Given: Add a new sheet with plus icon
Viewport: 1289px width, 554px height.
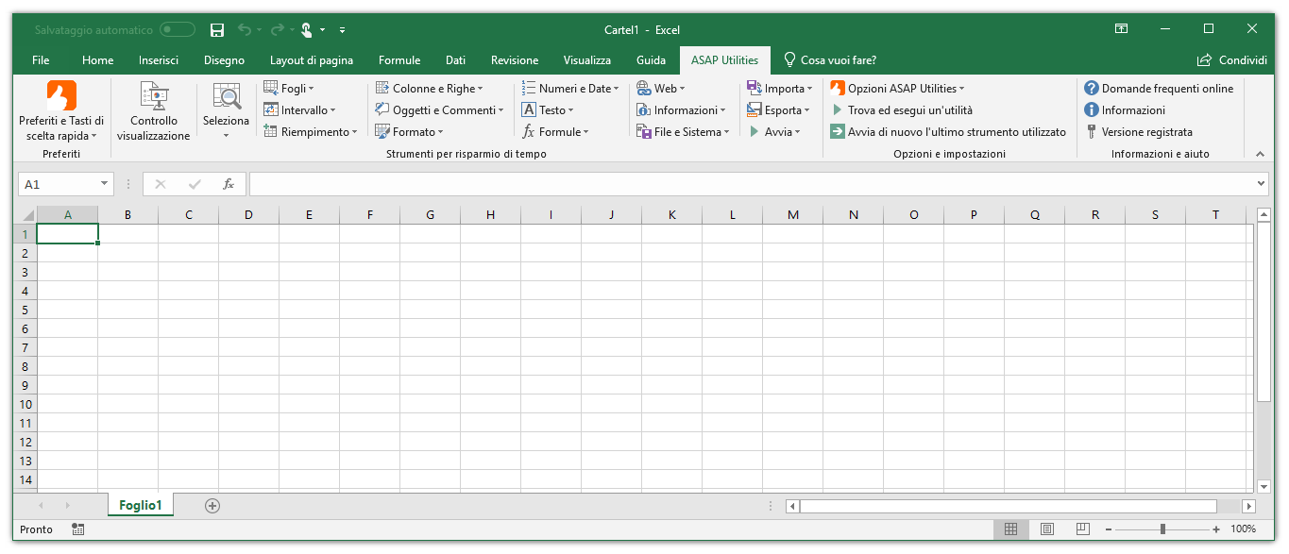Looking at the screenshot, I should pyautogui.click(x=212, y=506).
